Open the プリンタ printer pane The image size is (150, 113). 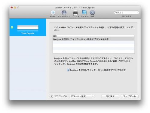(x=75, y=14)
